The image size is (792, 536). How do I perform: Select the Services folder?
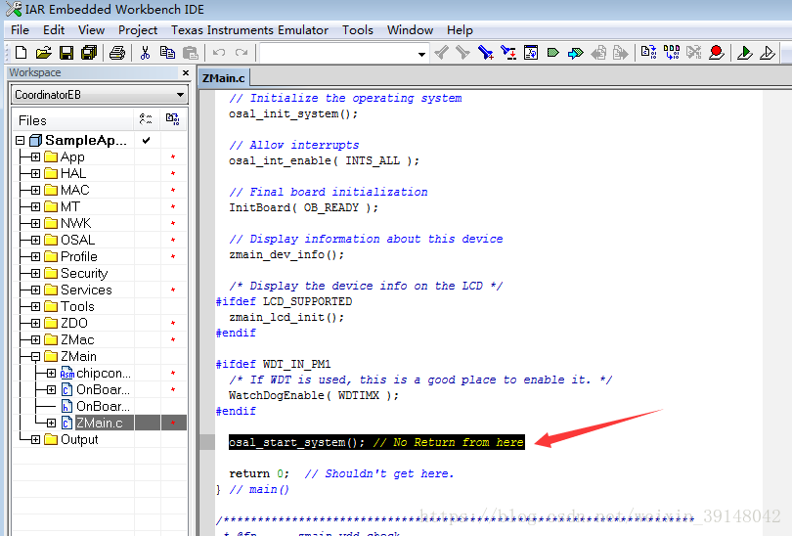point(86,290)
